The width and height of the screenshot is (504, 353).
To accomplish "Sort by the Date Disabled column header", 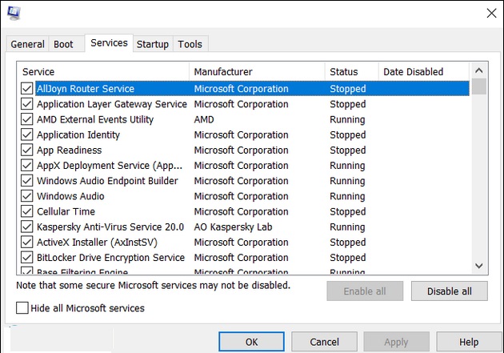I will tap(424, 71).
